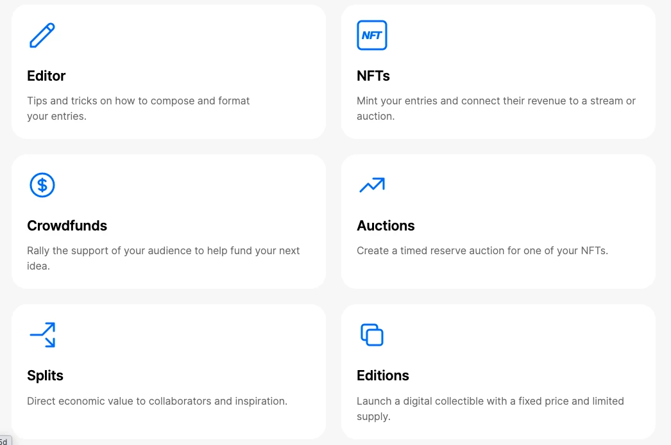This screenshot has width=671, height=445.
Task: Open the Auctions heading
Action: pos(386,225)
